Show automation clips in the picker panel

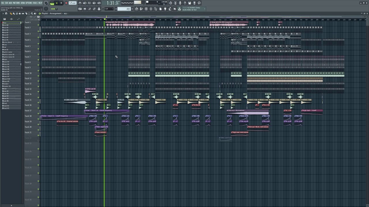click(18, 19)
